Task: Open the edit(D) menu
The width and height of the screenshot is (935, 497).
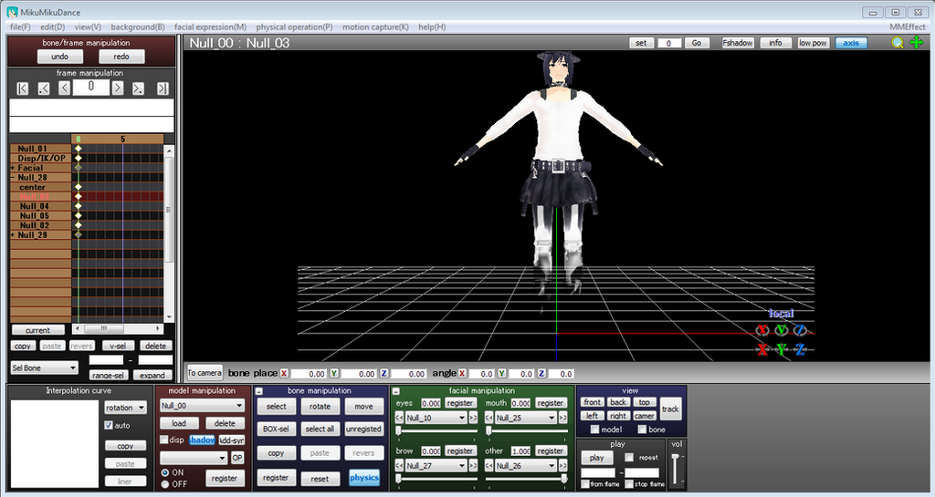Action: tap(52, 26)
